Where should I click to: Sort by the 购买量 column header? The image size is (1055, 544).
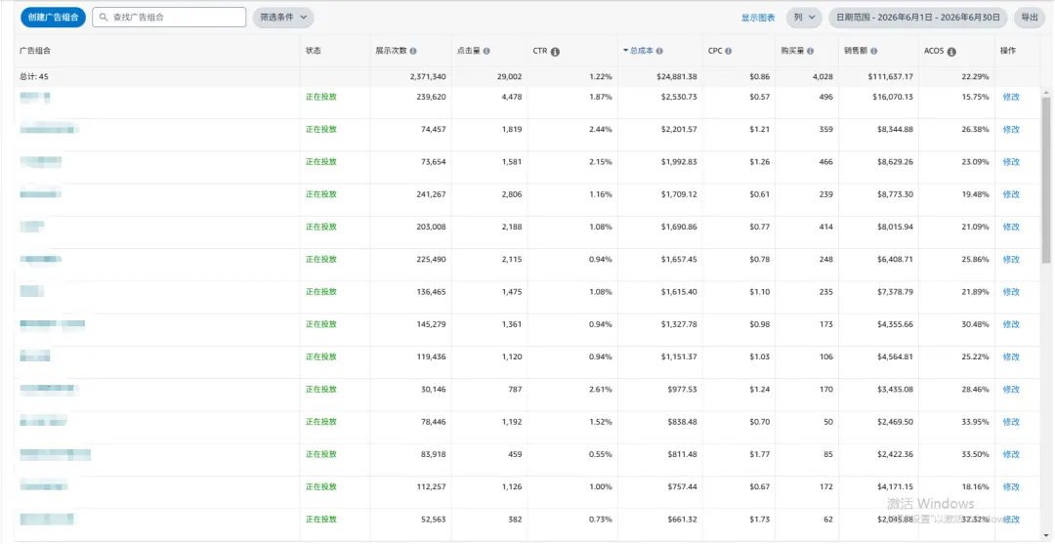click(x=793, y=51)
